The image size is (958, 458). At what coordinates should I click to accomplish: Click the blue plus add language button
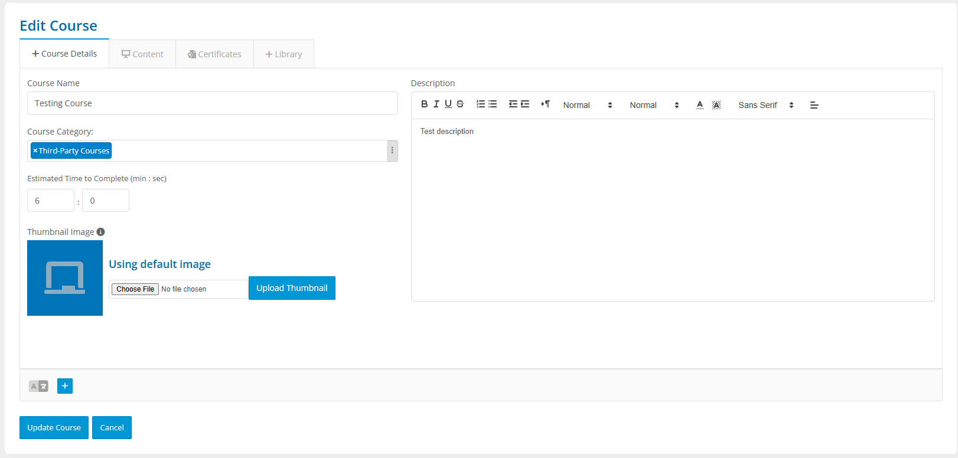coord(65,386)
